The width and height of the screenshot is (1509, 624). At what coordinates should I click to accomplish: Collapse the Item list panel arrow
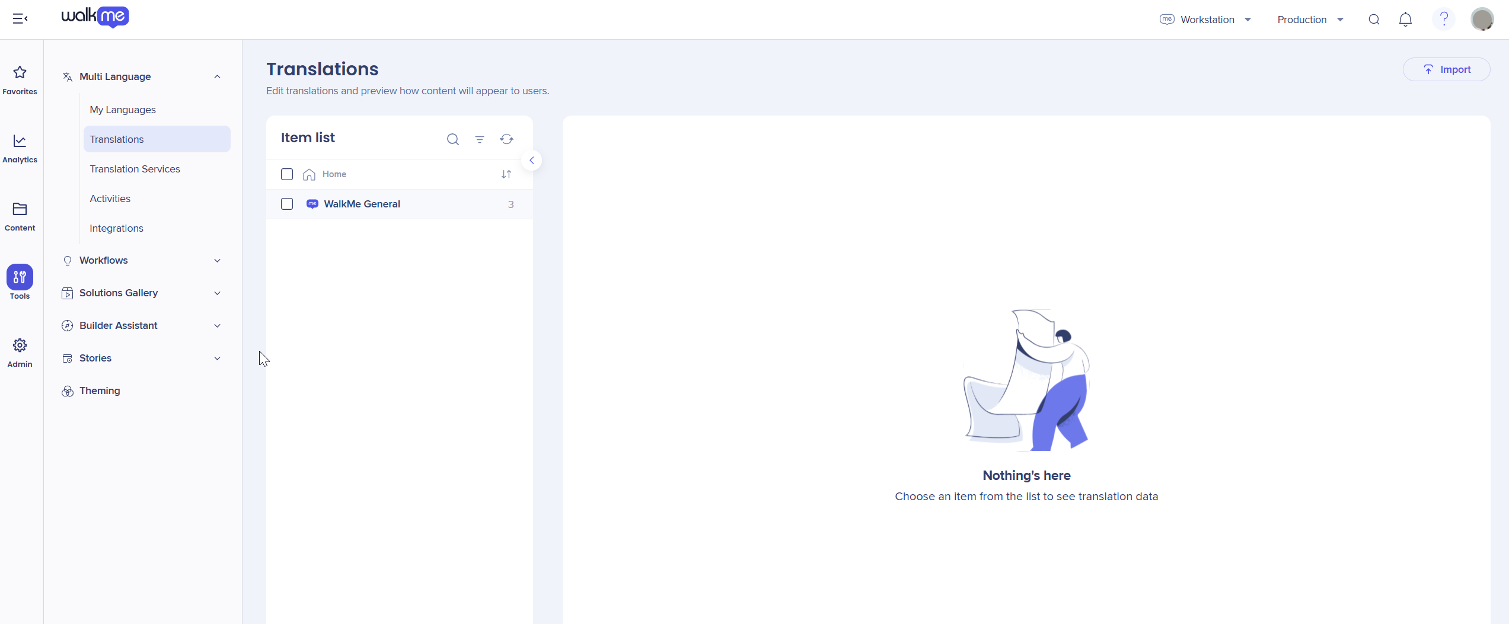tap(532, 161)
